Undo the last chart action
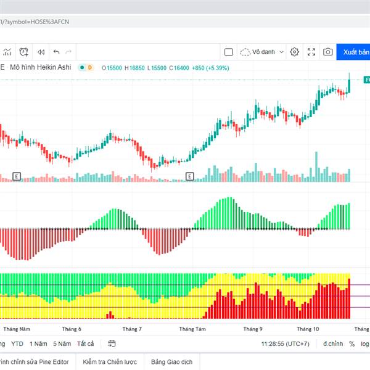Viewport: 370px width, 370px height. (x=56, y=52)
